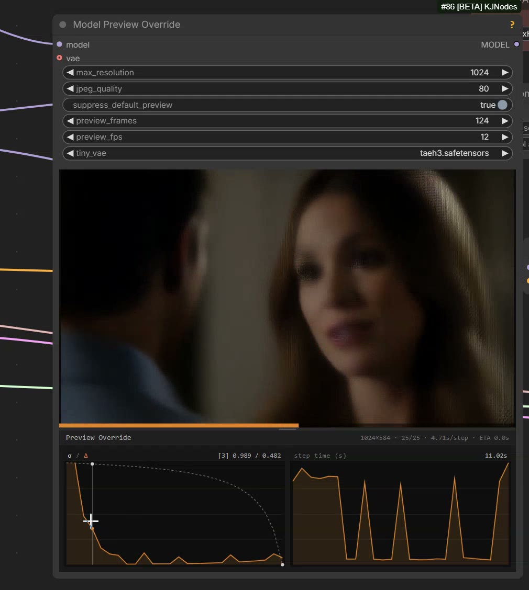Click the Model Preview Override title

coord(127,25)
